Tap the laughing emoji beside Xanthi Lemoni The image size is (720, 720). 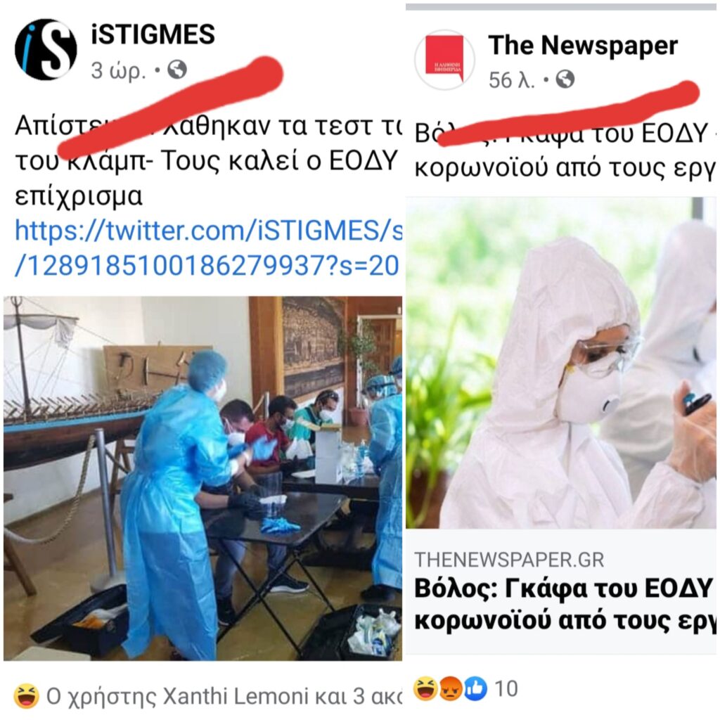pyautogui.click(x=26, y=696)
